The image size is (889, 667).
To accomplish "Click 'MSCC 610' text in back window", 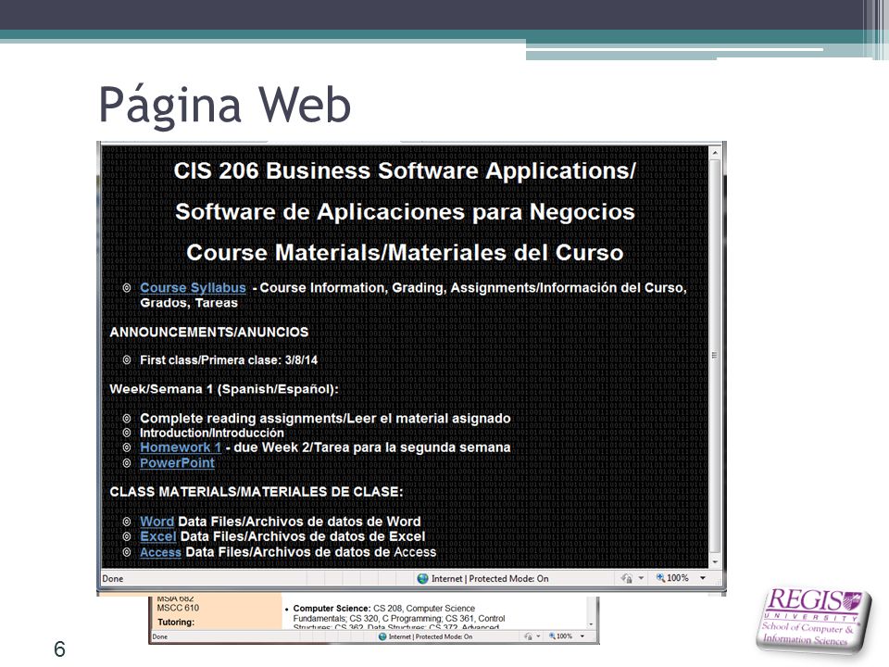I will [178, 608].
